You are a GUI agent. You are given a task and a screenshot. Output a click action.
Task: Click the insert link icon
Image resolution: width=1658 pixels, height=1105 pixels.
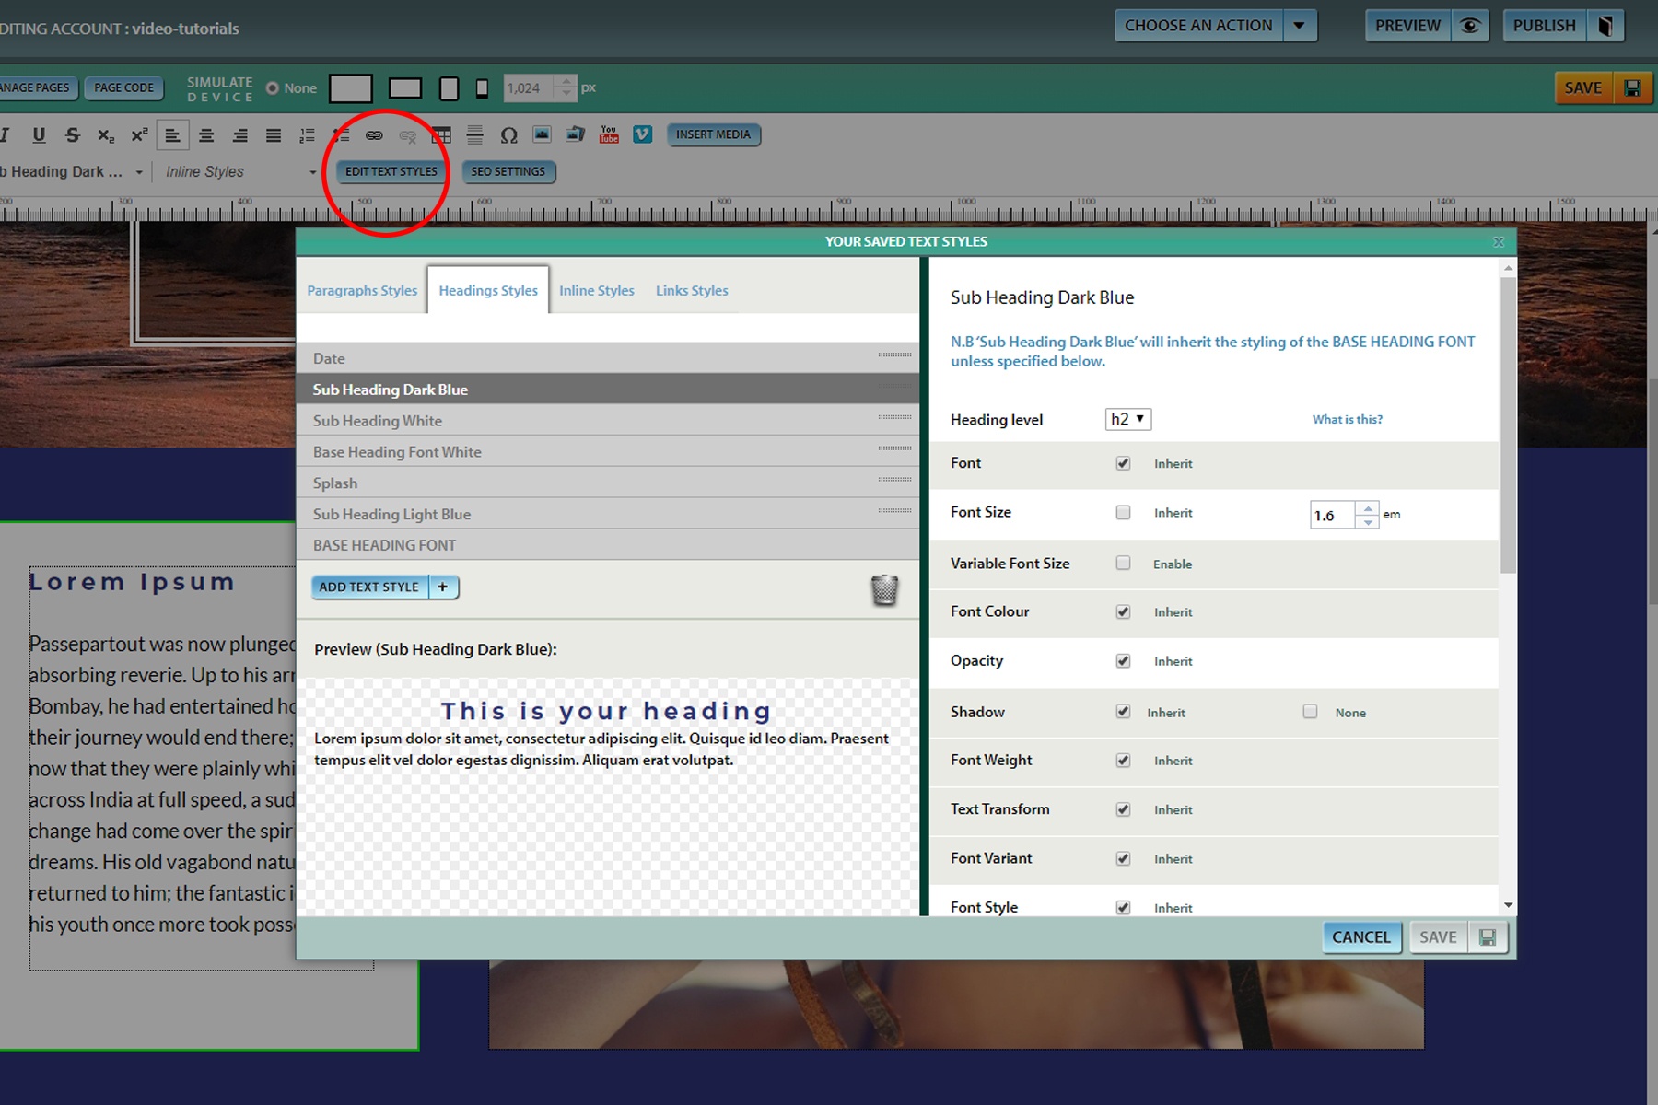pos(374,135)
